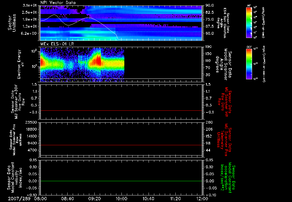292x202 pixels.
Task: Click the red line in the Scanner Pos panel
Action: pos(121,145)
